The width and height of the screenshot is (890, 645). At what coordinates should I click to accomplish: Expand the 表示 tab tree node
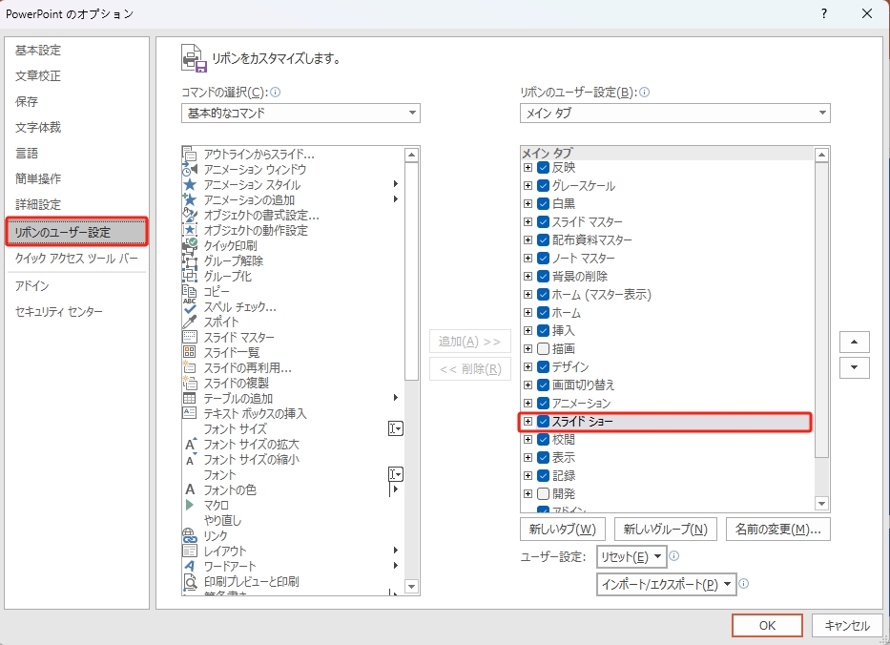[528, 458]
